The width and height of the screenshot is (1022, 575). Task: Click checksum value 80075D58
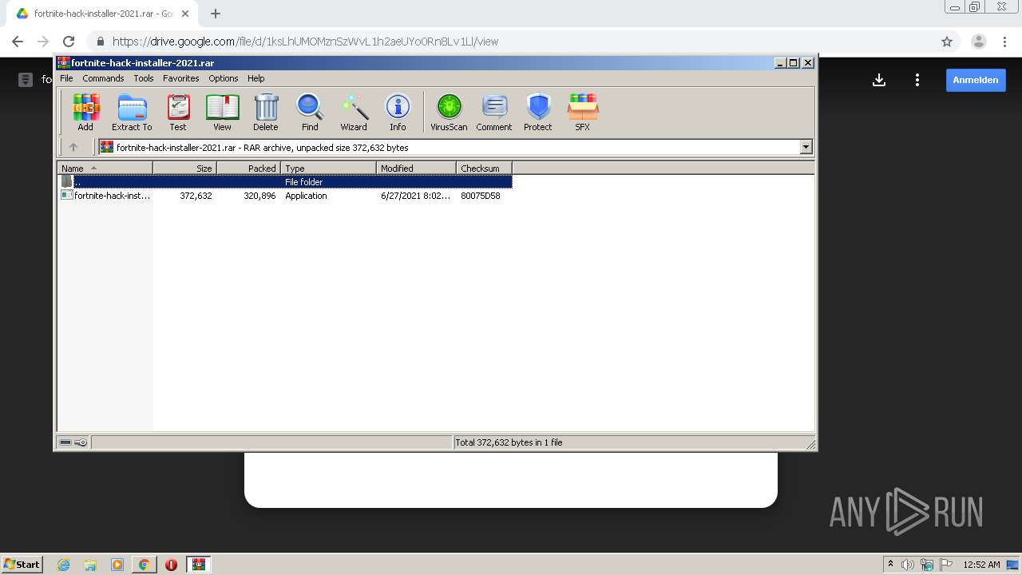point(481,196)
